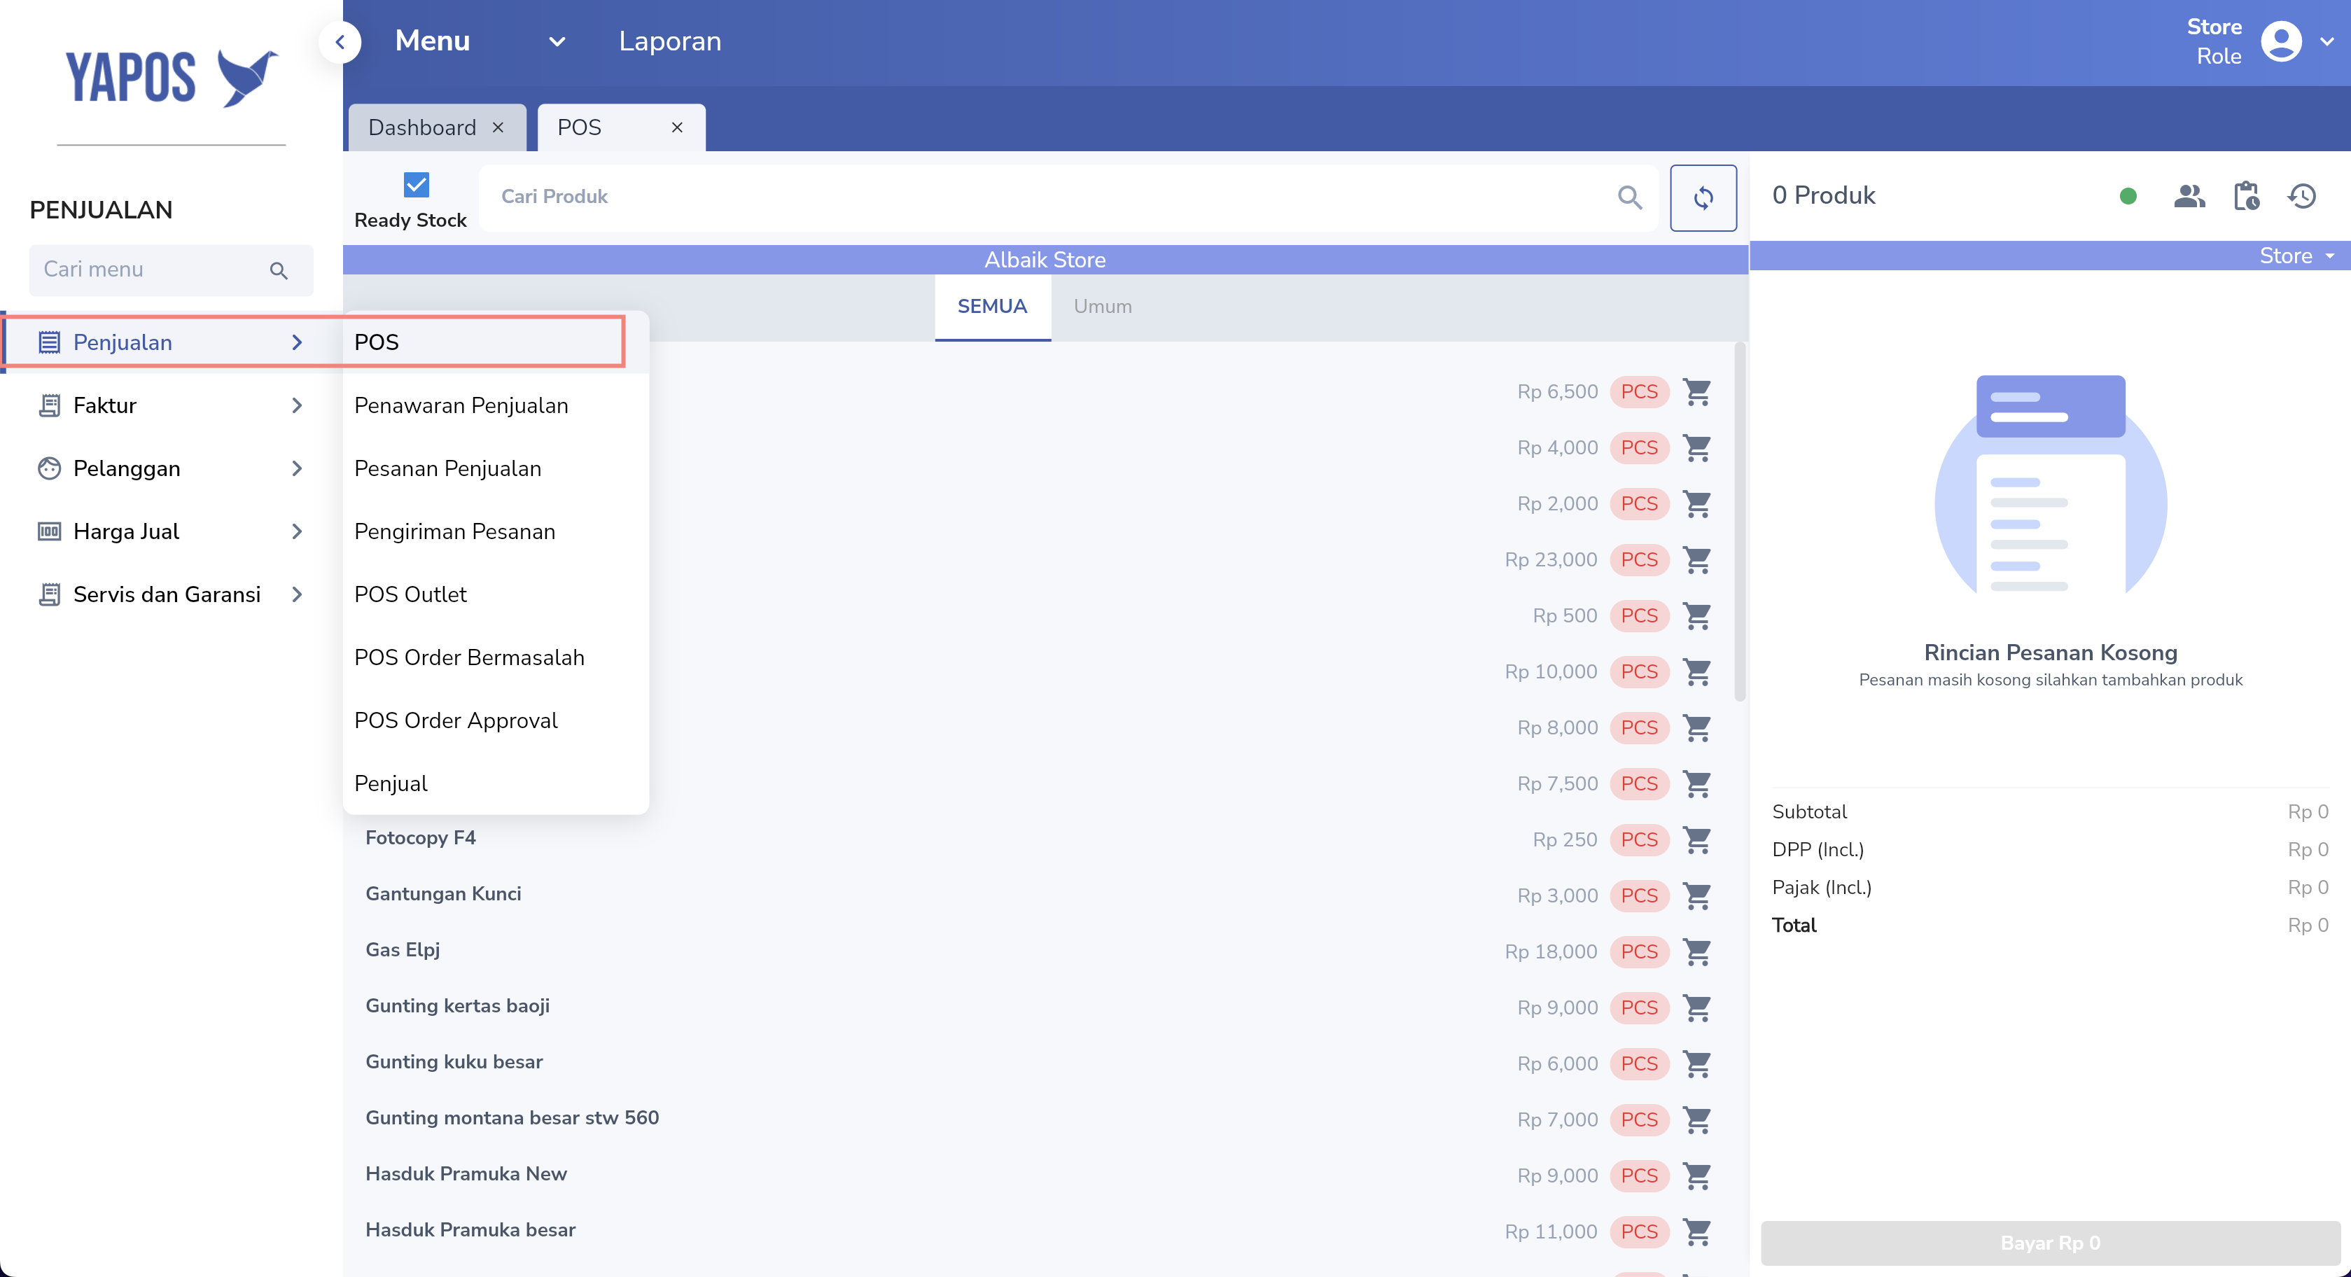Select POS Outlet from the submenu

410,594
